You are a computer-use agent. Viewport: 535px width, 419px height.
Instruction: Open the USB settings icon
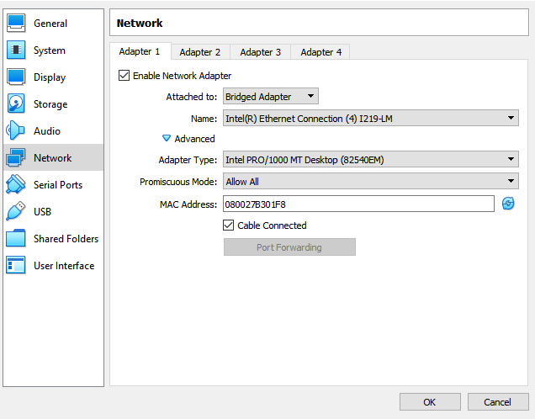coord(16,212)
